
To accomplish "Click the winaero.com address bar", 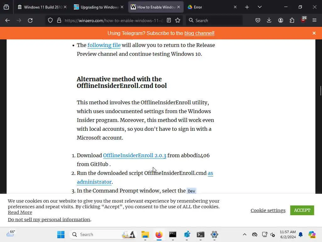I will coord(114,20).
